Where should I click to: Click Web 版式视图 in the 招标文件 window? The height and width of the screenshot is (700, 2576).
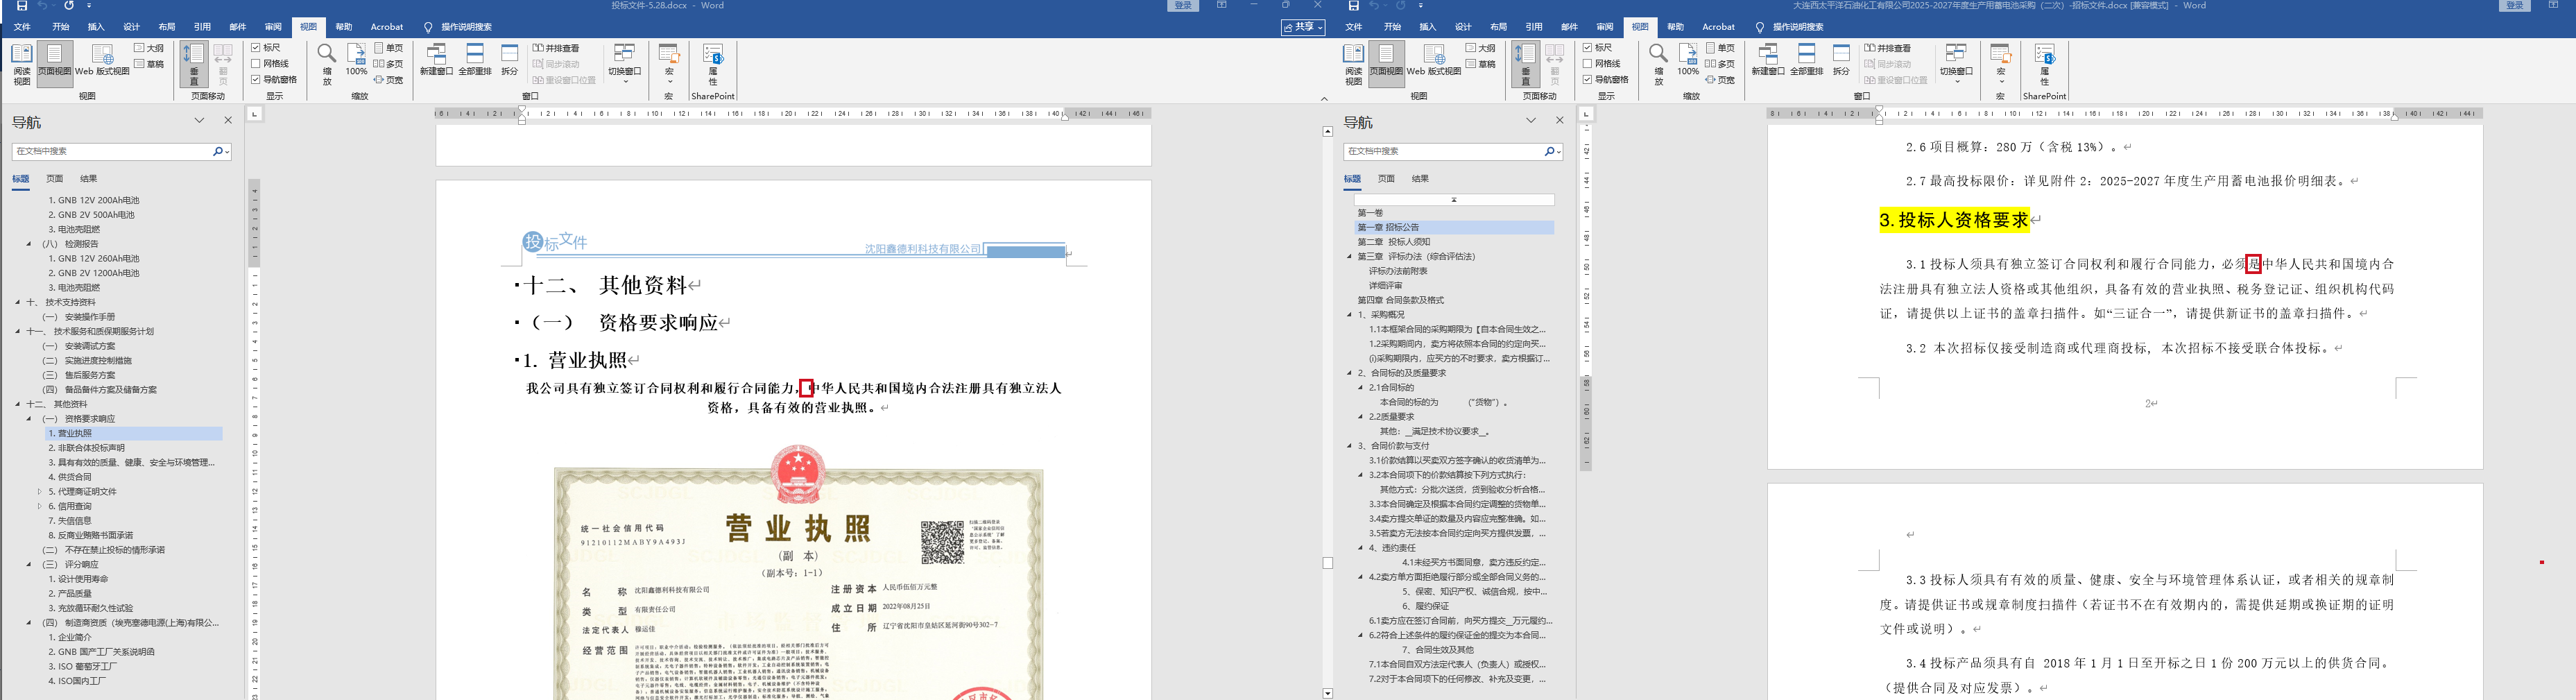pyautogui.click(x=1434, y=61)
